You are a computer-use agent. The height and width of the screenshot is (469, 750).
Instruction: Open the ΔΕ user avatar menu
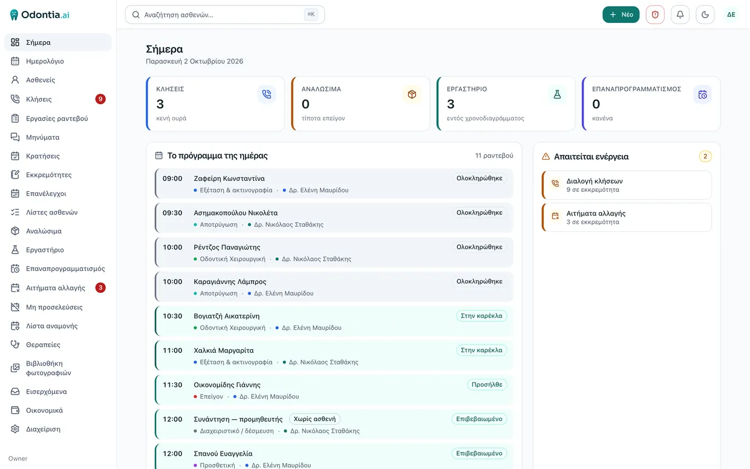[x=731, y=15]
